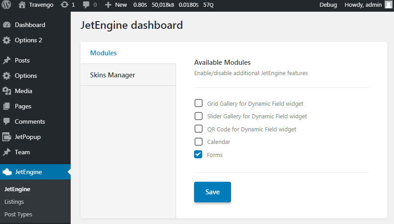The image size is (394, 224).
Task: Click the JetEngine dashboard page title
Action: [x=131, y=25]
